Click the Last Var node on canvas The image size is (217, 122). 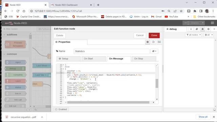click(x=42, y=75)
